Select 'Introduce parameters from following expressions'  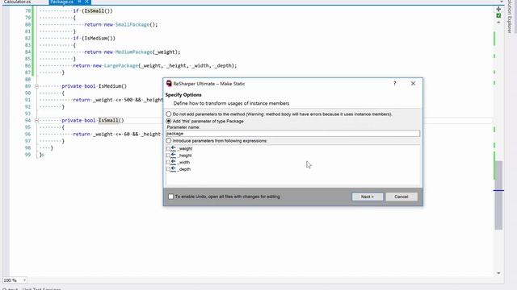pos(169,141)
